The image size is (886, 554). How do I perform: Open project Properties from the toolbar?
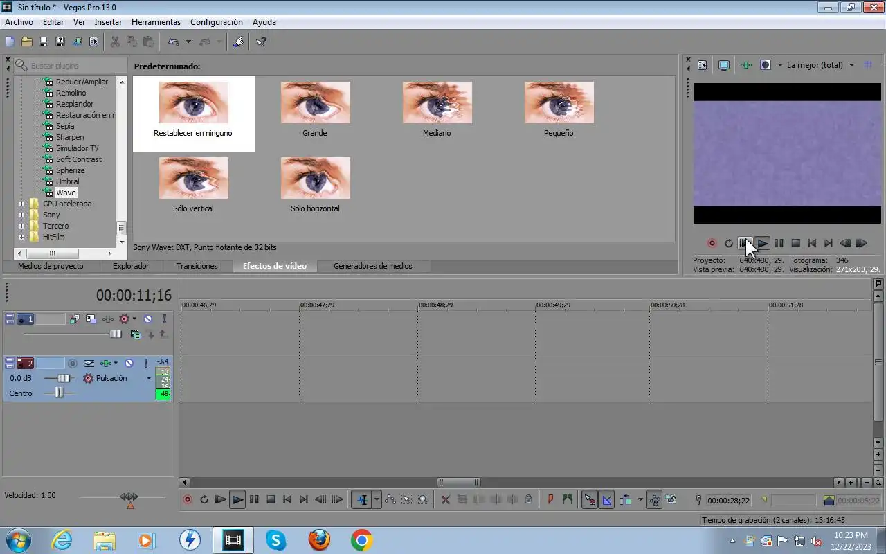(93, 42)
